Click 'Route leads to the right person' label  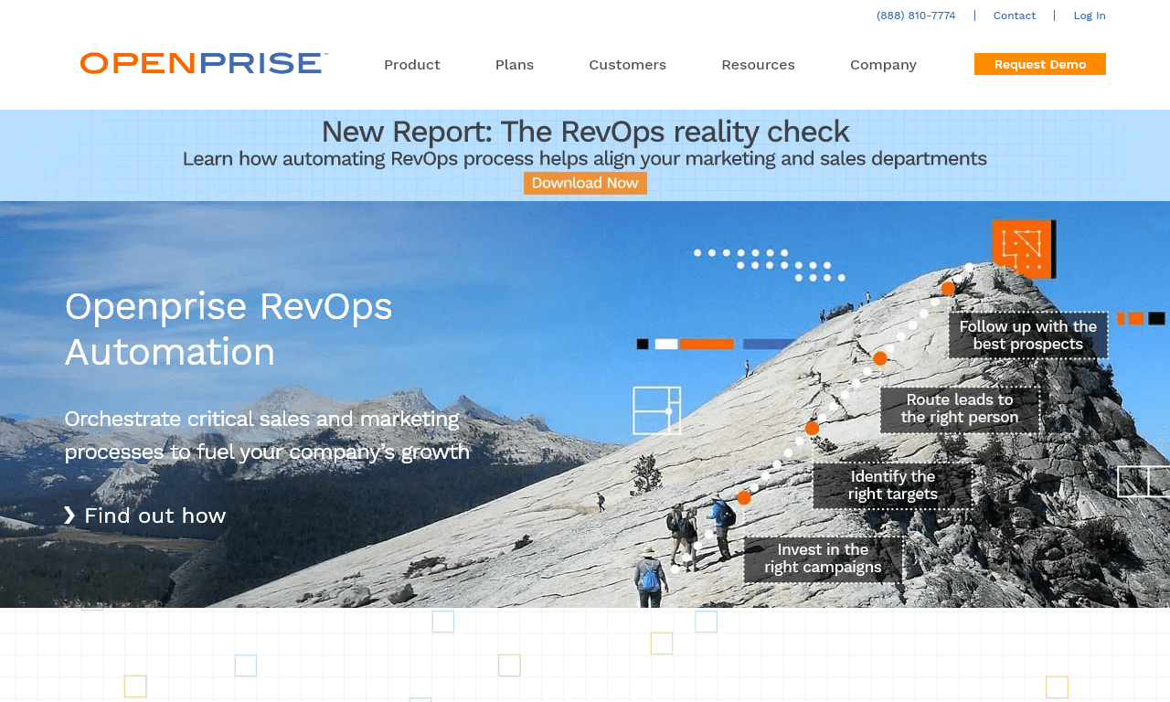point(960,409)
